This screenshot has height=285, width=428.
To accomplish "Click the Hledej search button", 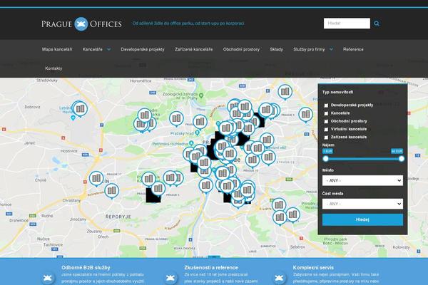I will pos(362,220).
